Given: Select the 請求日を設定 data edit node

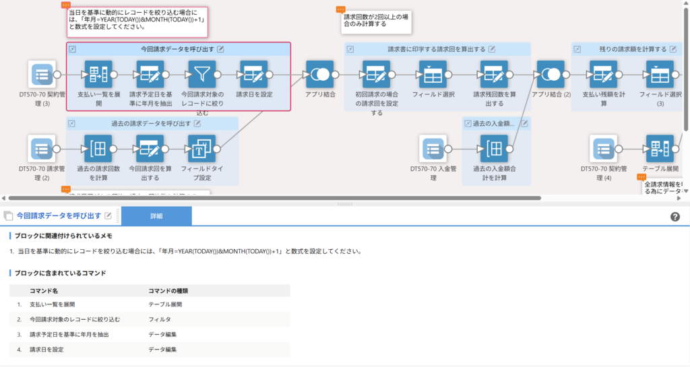Looking at the screenshot, I should (x=254, y=74).
